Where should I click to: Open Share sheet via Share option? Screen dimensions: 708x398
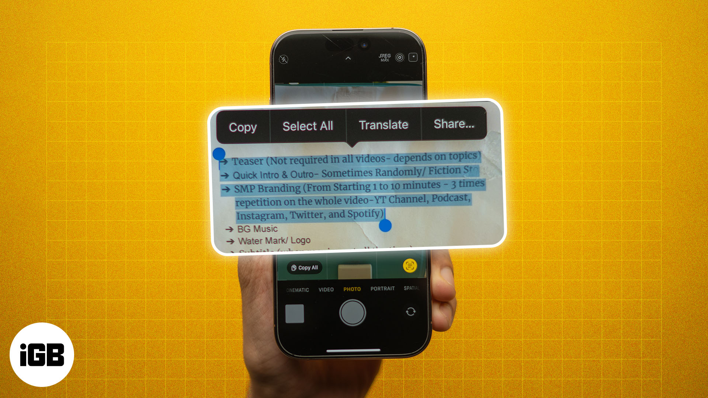[x=453, y=125]
